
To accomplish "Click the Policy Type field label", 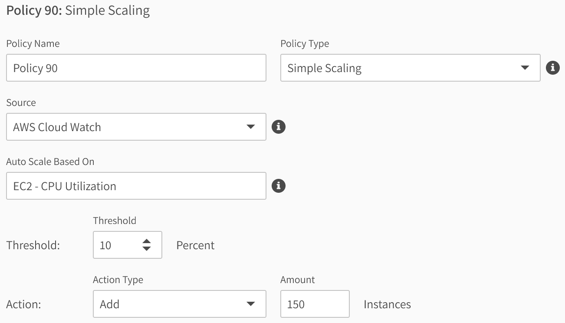I will click(305, 44).
